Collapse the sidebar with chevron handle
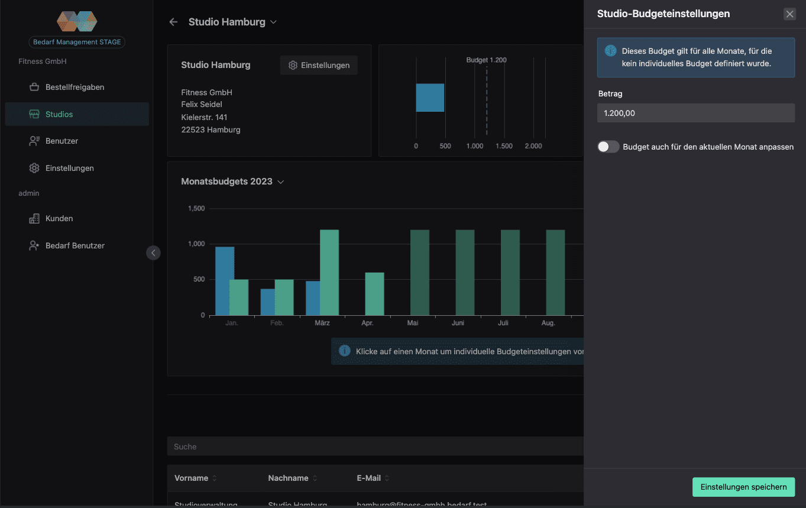 [x=153, y=253]
